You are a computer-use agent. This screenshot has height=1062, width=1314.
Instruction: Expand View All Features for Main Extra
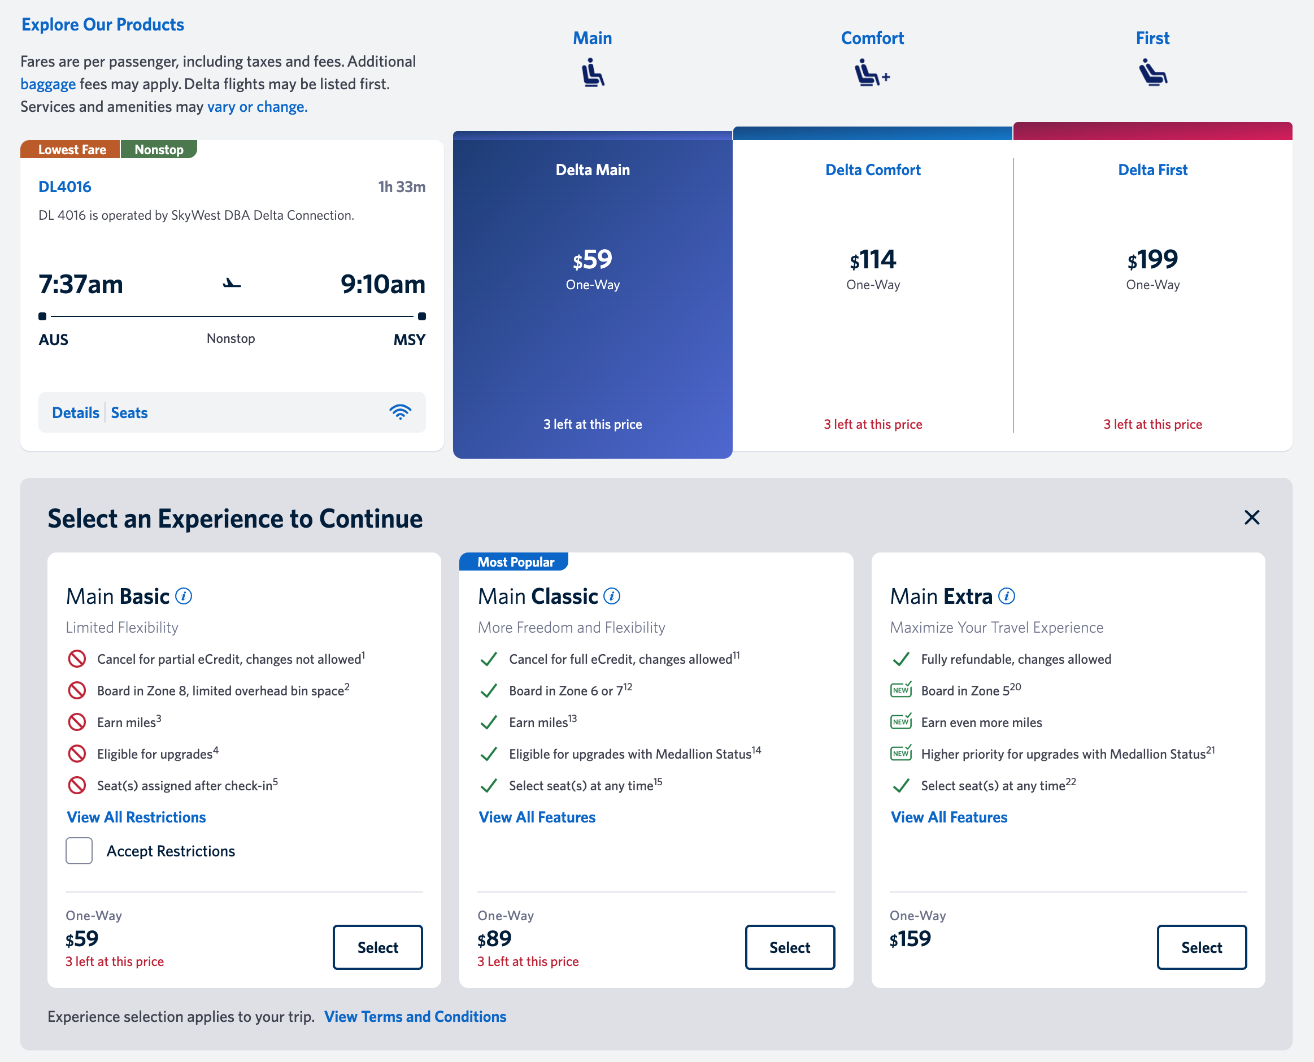point(949,817)
